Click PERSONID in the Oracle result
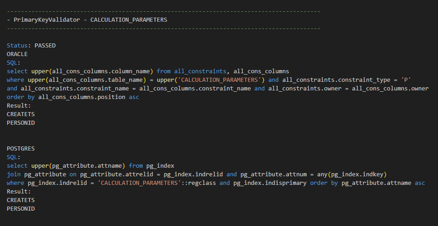Viewport: 438px width, 226px height. tap(20, 123)
